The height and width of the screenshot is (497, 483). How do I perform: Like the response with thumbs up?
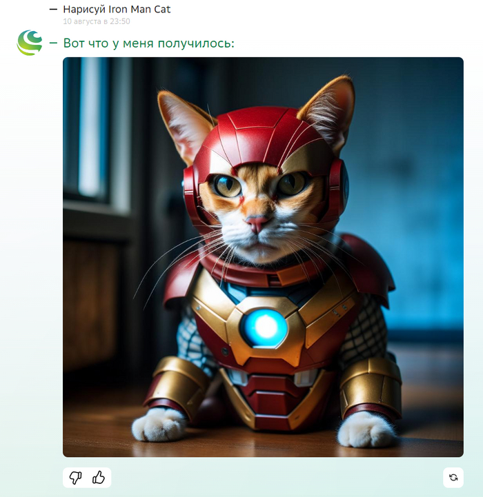[x=99, y=477]
